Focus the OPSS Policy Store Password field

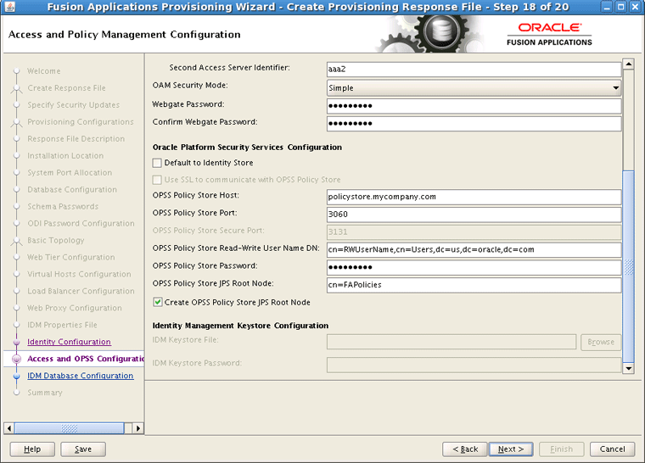tap(474, 267)
